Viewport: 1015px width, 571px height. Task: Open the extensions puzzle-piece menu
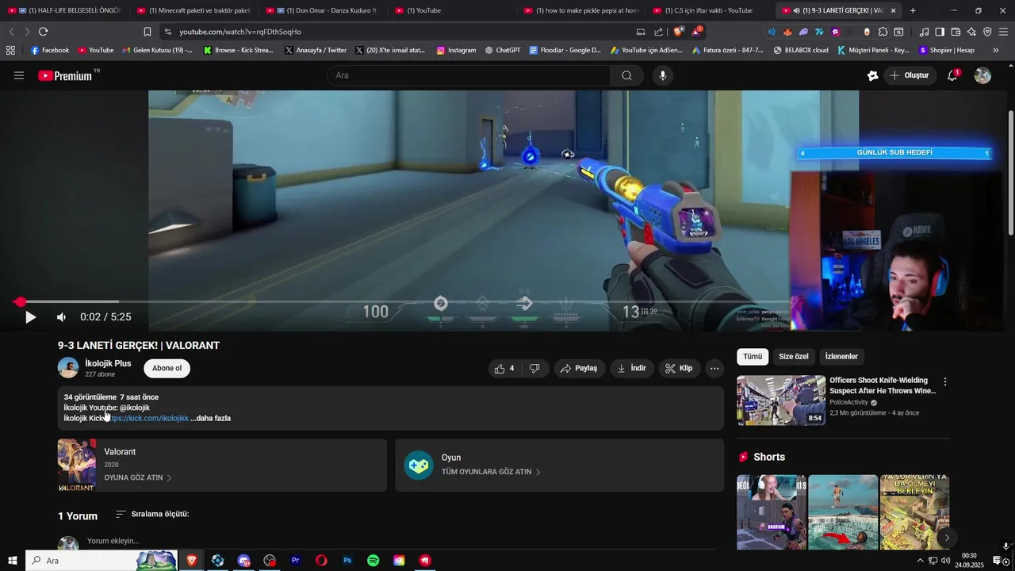883,32
